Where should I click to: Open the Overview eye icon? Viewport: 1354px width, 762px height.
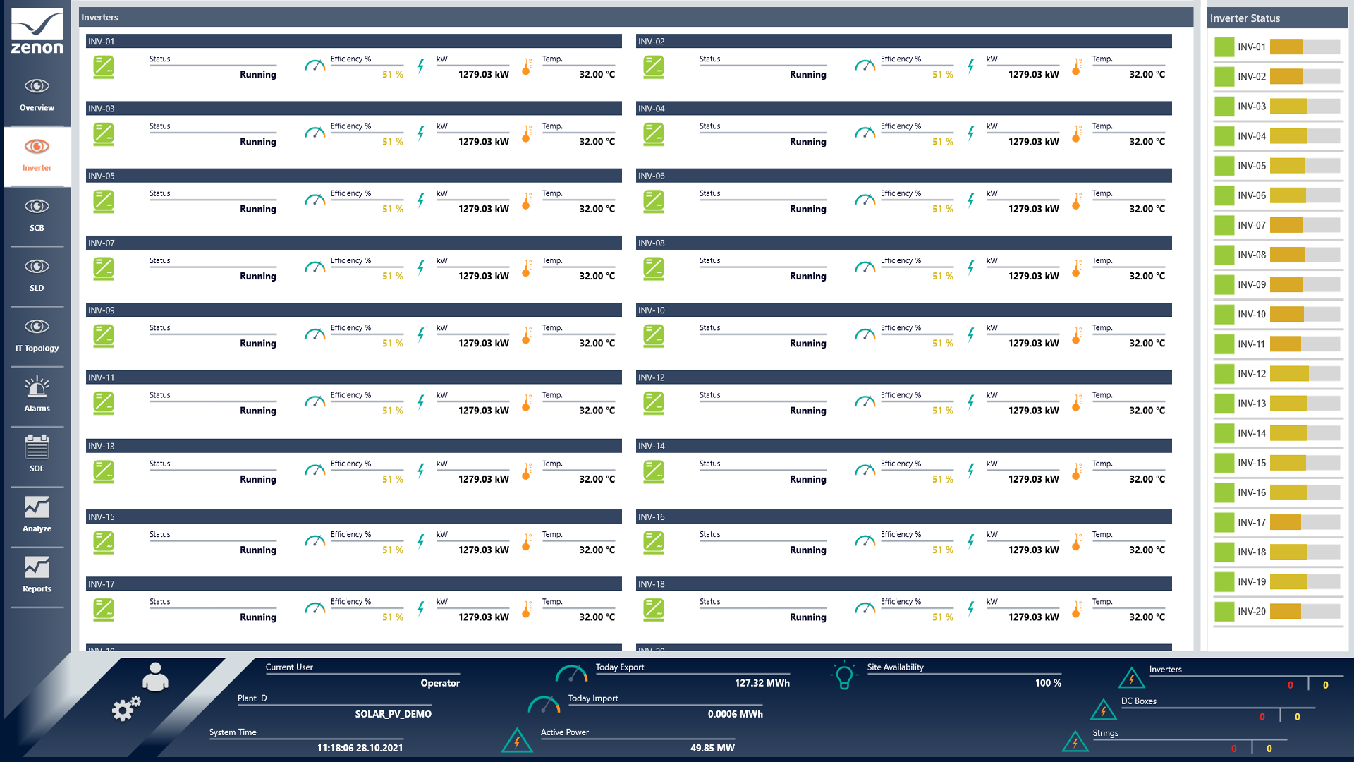click(37, 87)
